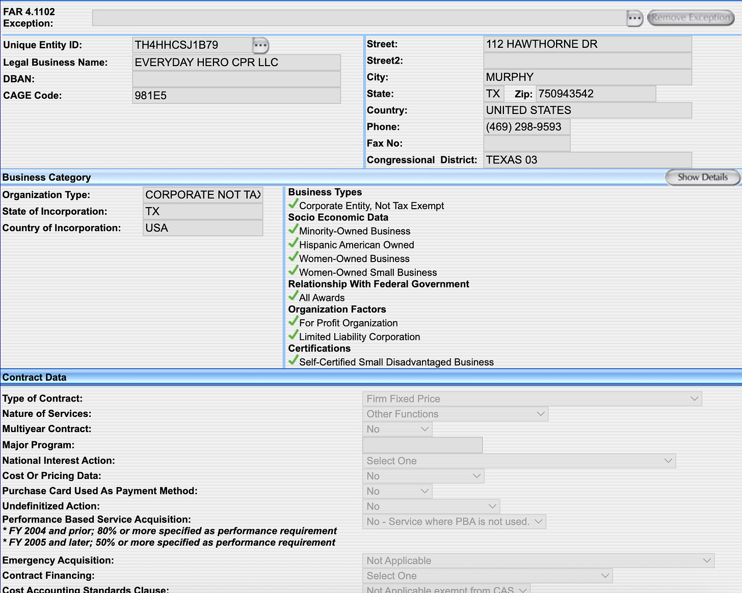The height and width of the screenshot is (593, 742).
Task: Click the Zip field 750943542
Action: click(x=596, y=94)
